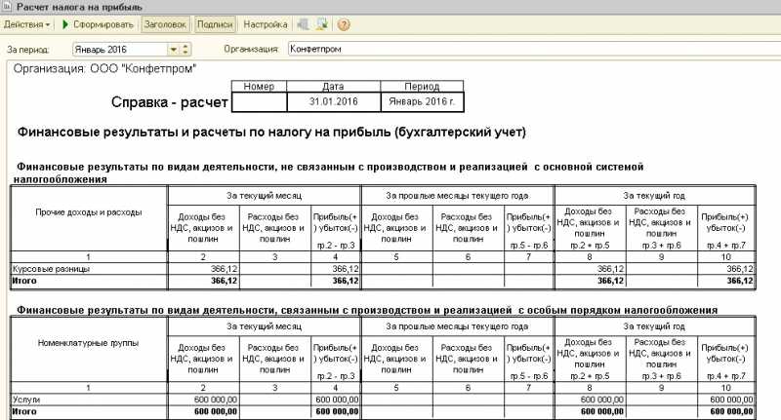Click the Прочие доходы и расходы header
The width and height of the screenshot is (781, 420).
(x=89, y=212)
